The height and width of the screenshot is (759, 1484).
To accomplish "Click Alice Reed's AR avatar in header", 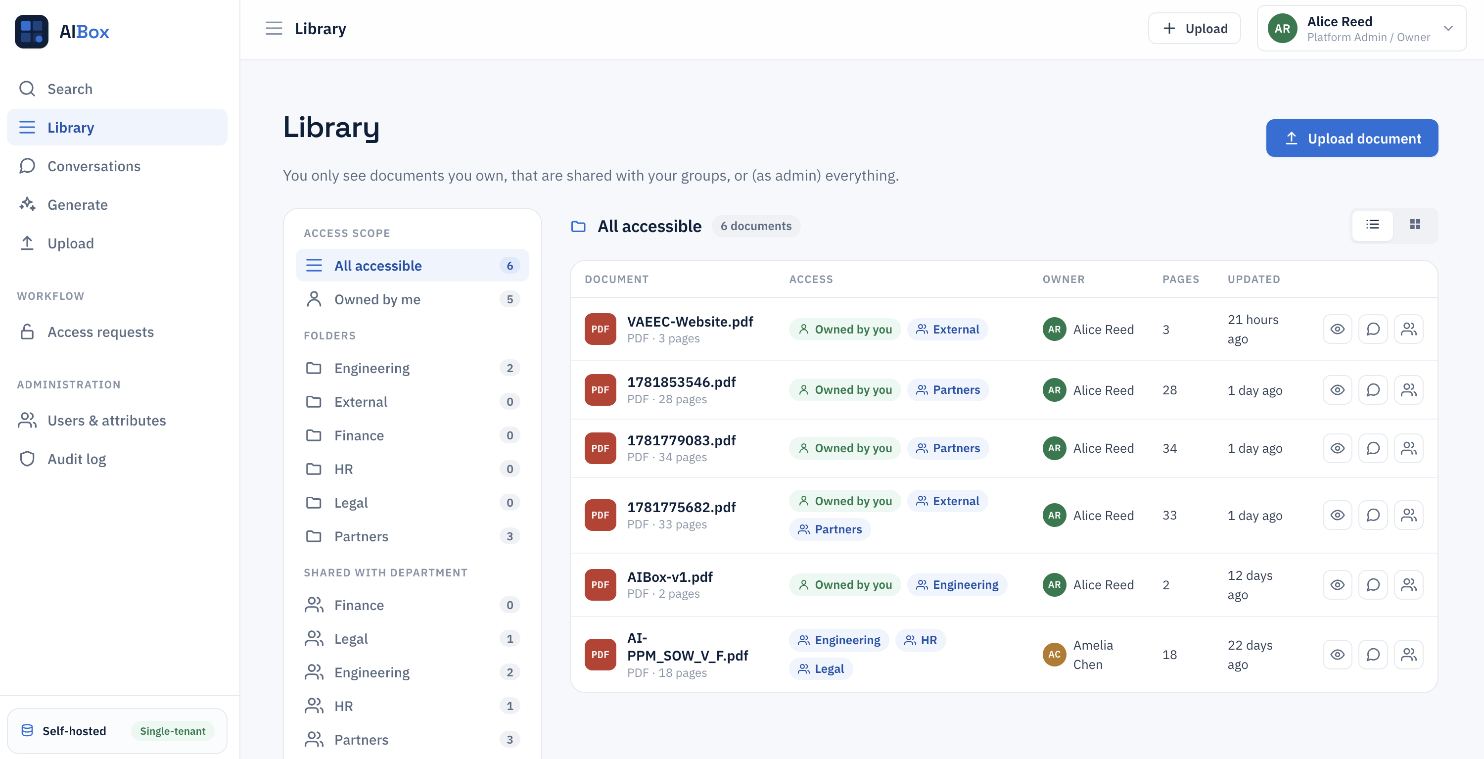I will 1282,28.
